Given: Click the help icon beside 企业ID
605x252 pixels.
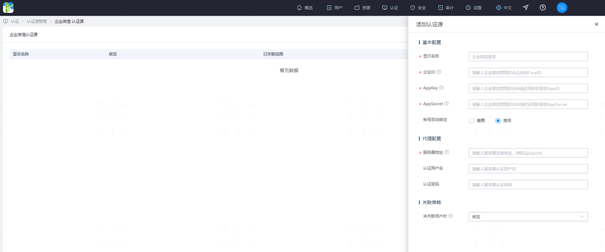Looking at the screenshot, I should [x=439, y=72].
